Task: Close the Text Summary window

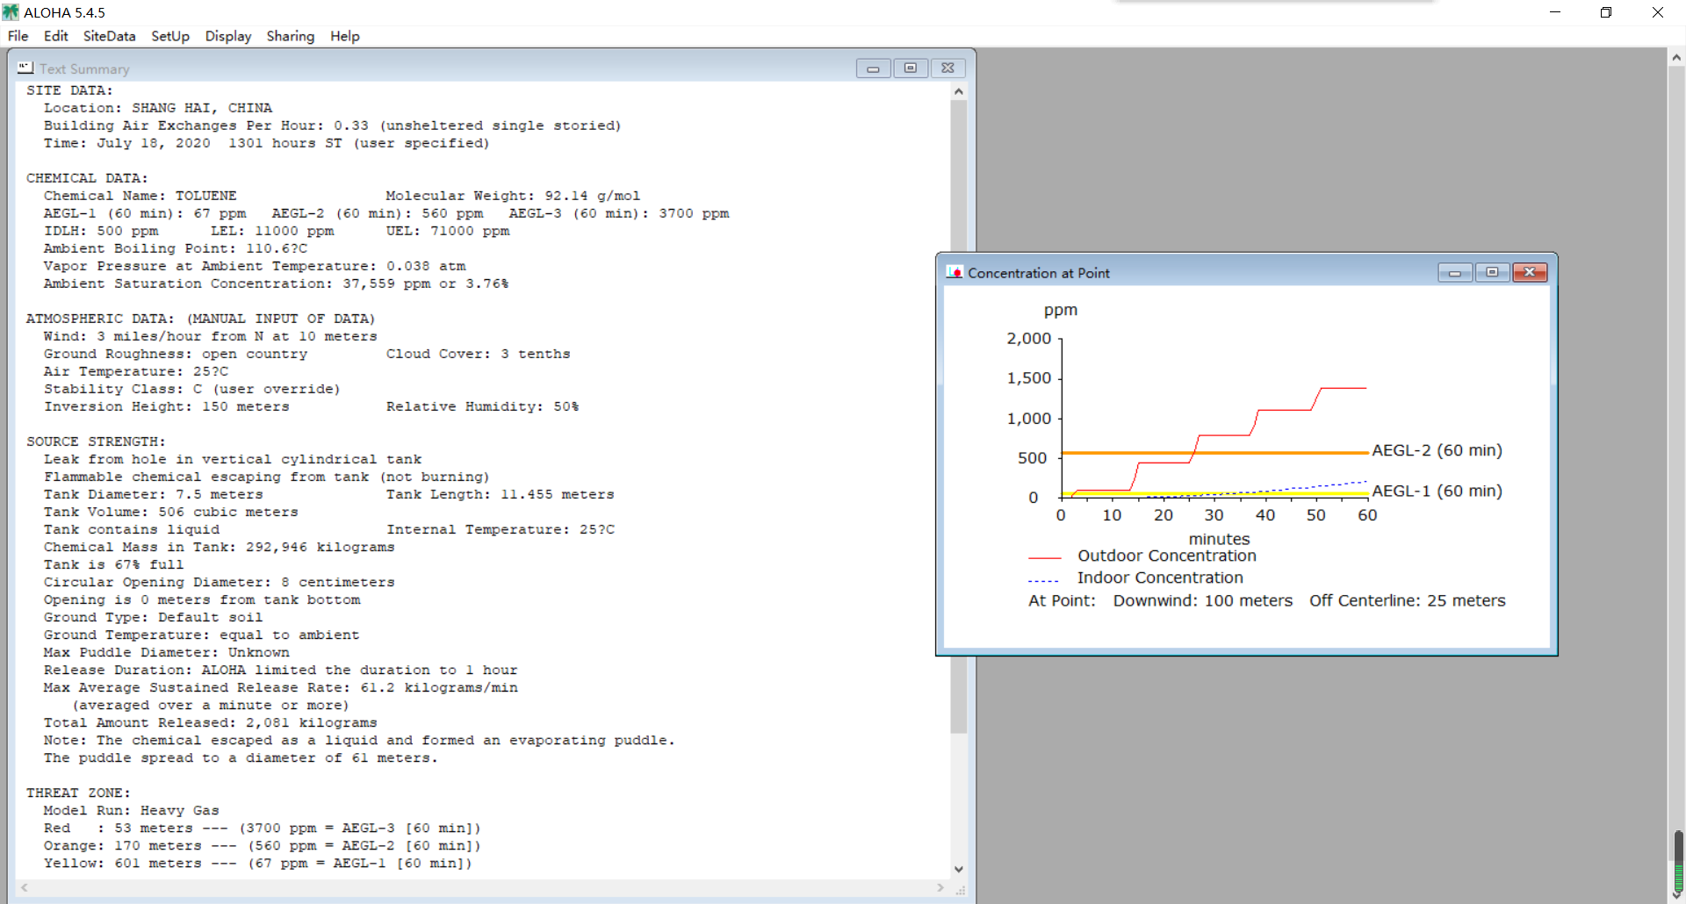Action: point(947,68)
